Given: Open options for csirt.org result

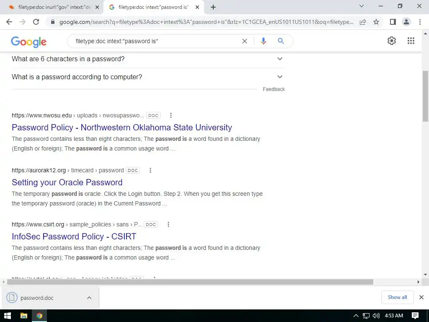Looking at the screenshot, I should [168, 225].
